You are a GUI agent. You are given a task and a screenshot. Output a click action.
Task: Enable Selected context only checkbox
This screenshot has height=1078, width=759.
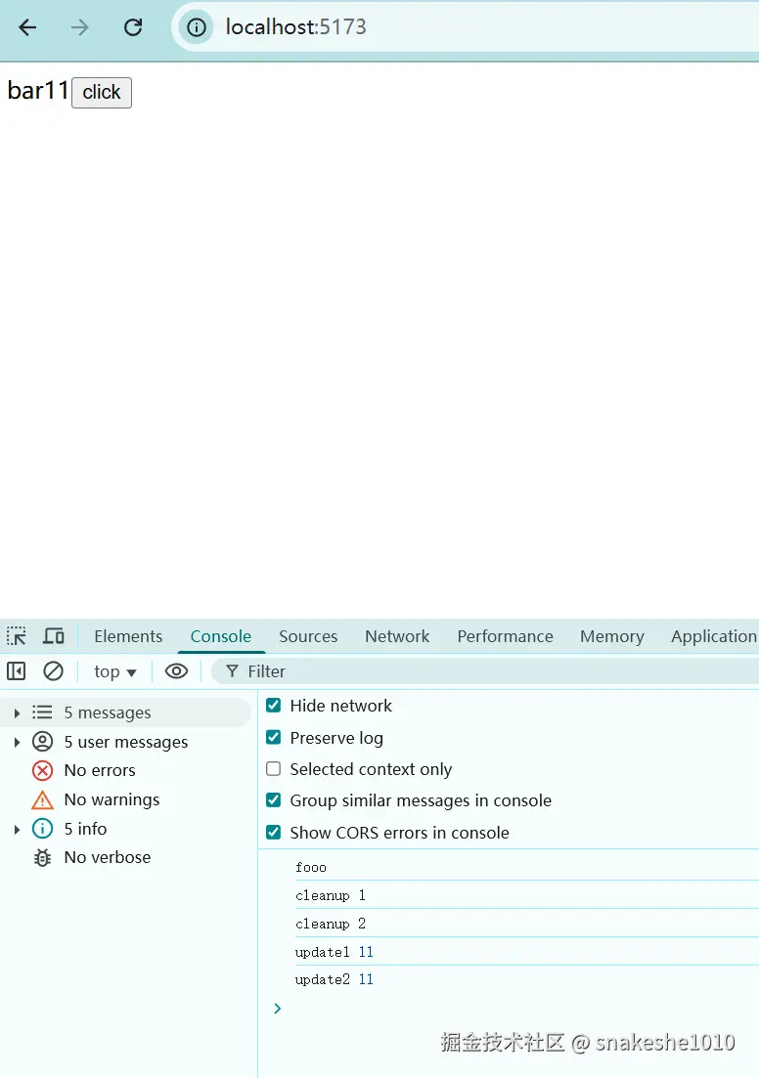pyautogui.click(x=273, y=768)
